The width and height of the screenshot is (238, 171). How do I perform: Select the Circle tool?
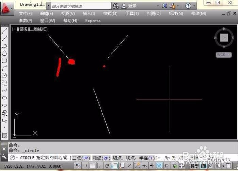pos(4,76)
